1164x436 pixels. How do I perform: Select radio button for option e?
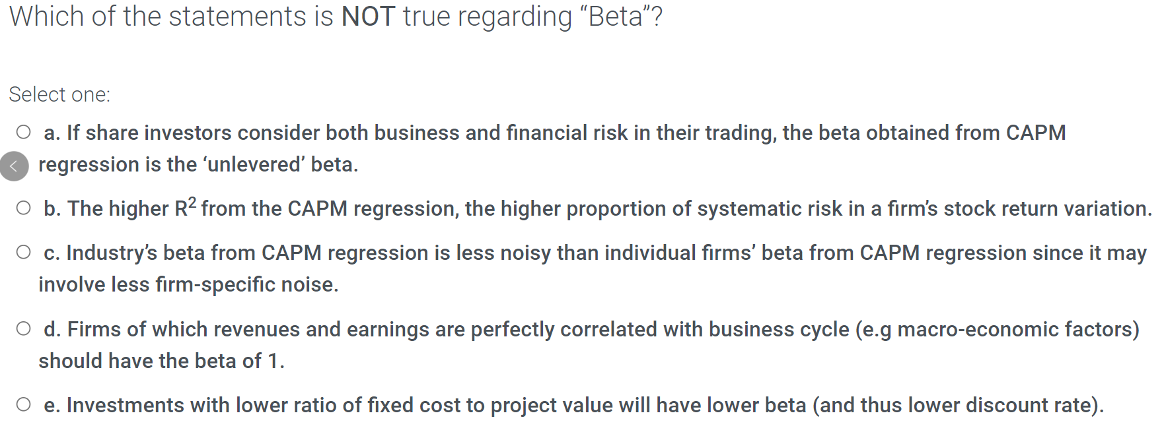tap(23, 403)
